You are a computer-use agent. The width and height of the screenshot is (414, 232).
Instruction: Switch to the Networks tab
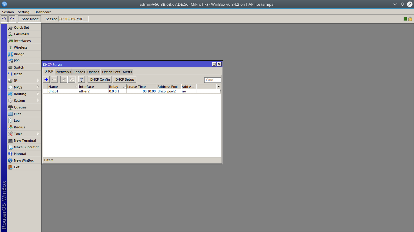click(x=64, y=72)
